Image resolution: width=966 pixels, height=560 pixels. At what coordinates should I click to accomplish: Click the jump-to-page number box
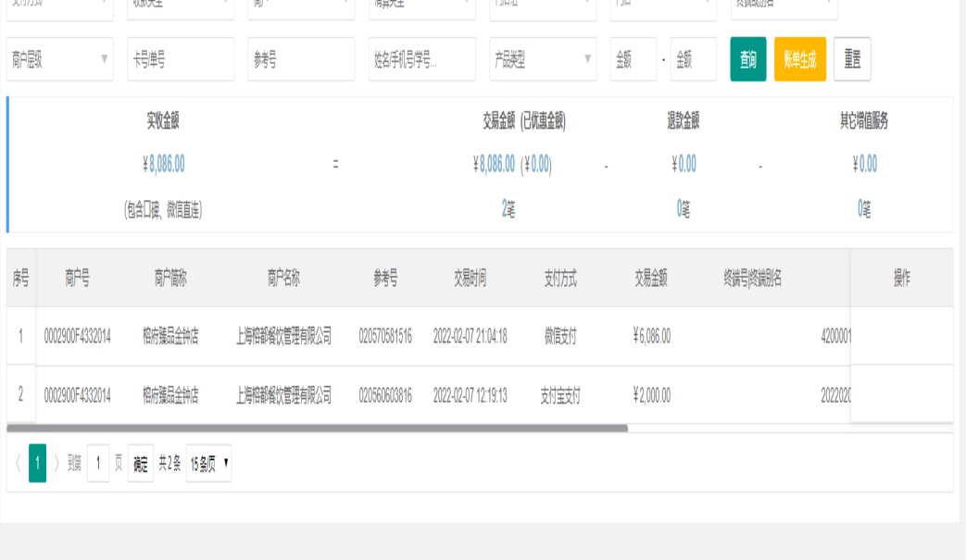(x=98, y=465)
